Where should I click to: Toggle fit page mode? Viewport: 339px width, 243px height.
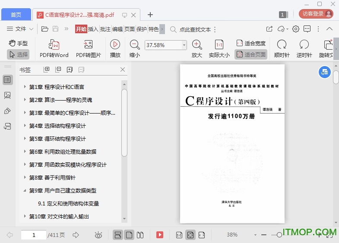coord(251,54)
